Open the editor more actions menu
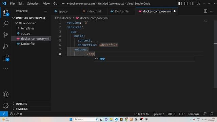Screen dimensions: 217x122 click(x=212, y=11)
